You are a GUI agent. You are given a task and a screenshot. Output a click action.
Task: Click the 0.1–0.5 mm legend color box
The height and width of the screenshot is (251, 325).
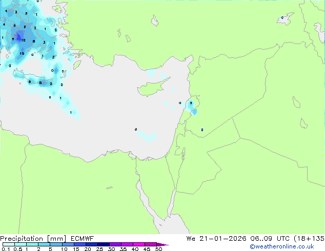coord(9,244)
